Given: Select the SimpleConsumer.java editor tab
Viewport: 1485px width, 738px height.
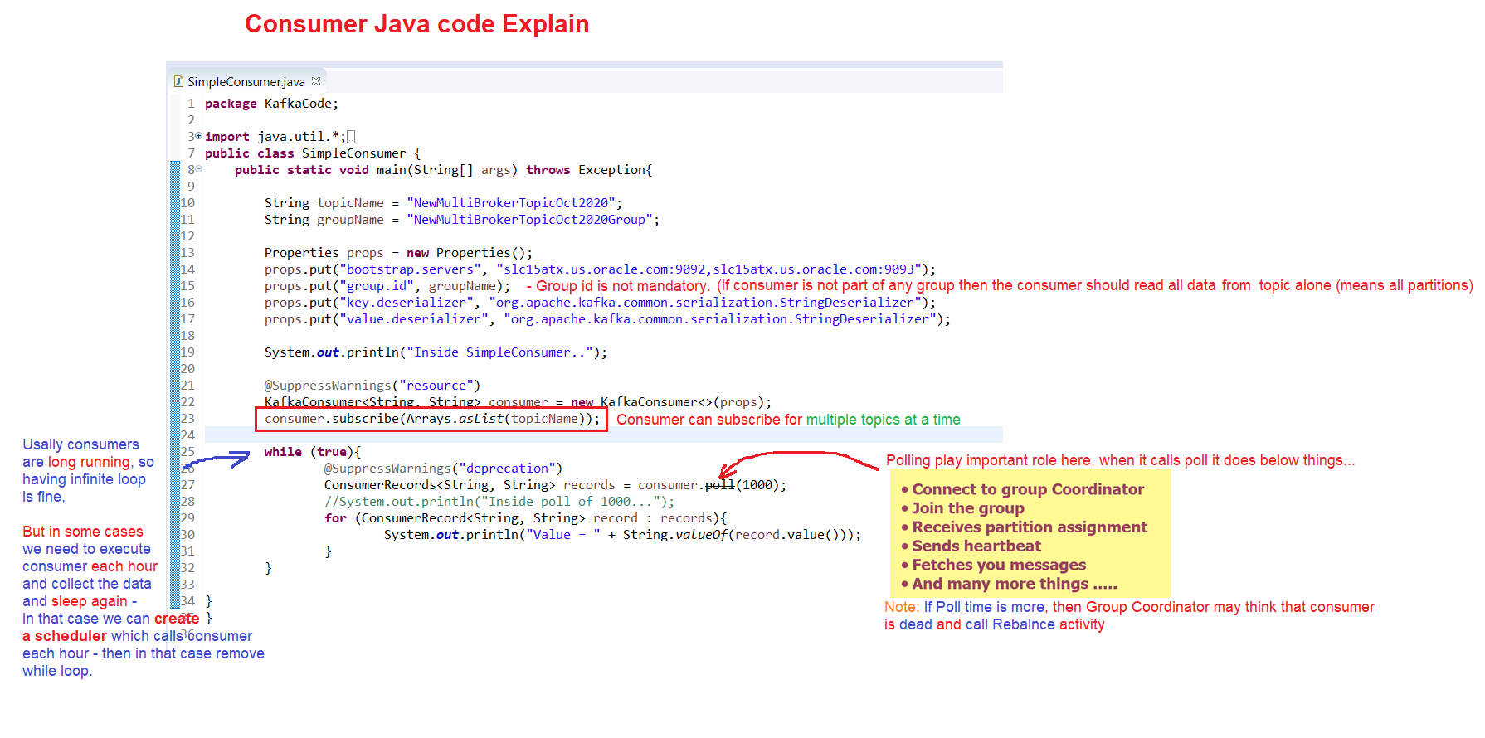Looking at the screenshot, I should coord(246,81).
